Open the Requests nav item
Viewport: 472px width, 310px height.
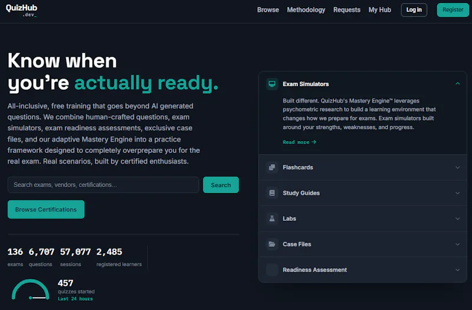pyautogui.click(x=347, y=10)
